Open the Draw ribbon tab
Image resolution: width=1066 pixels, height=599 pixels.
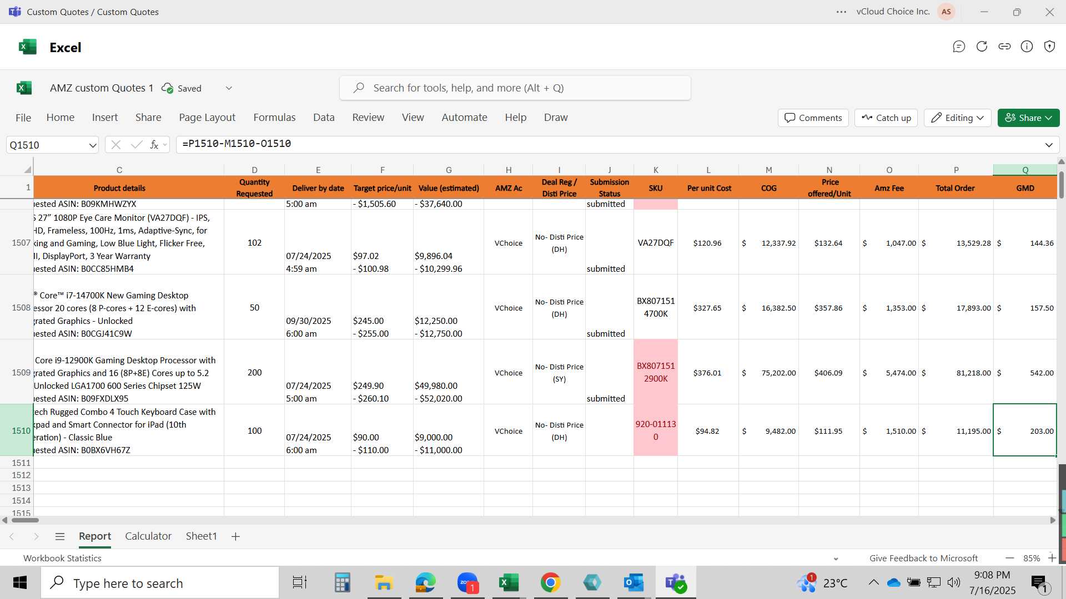556,118
